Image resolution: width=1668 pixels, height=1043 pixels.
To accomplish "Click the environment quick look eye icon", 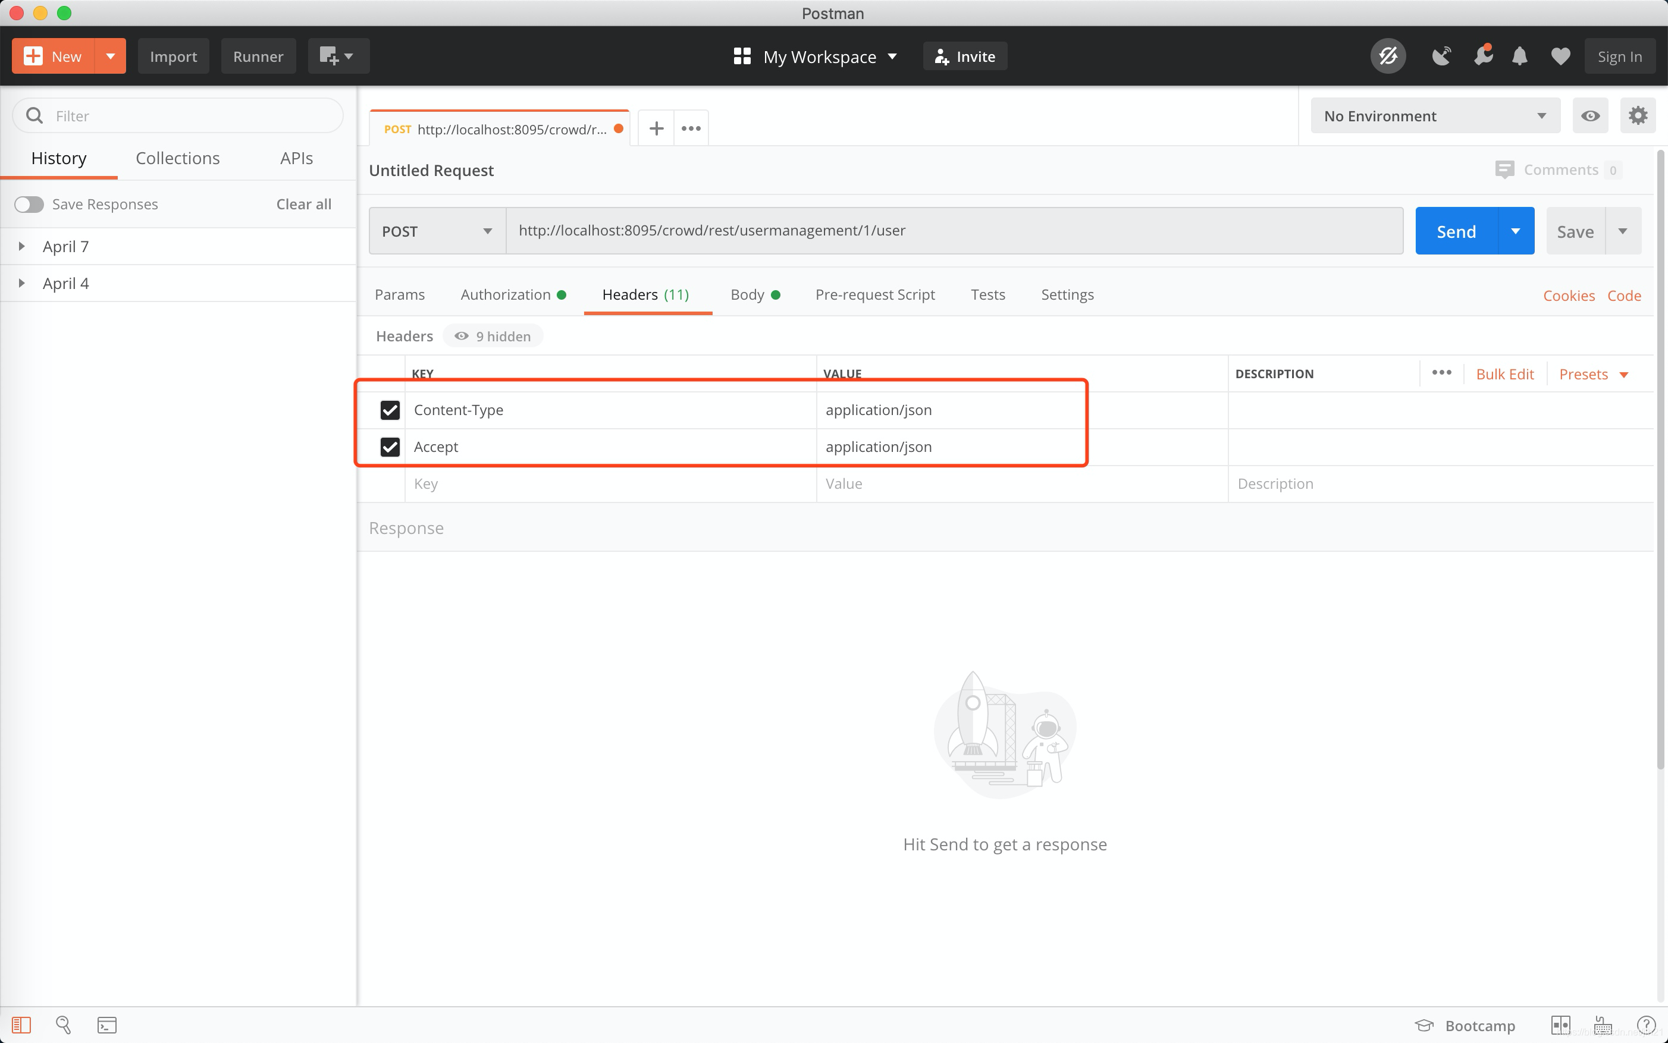I will tap(1590, 116).
